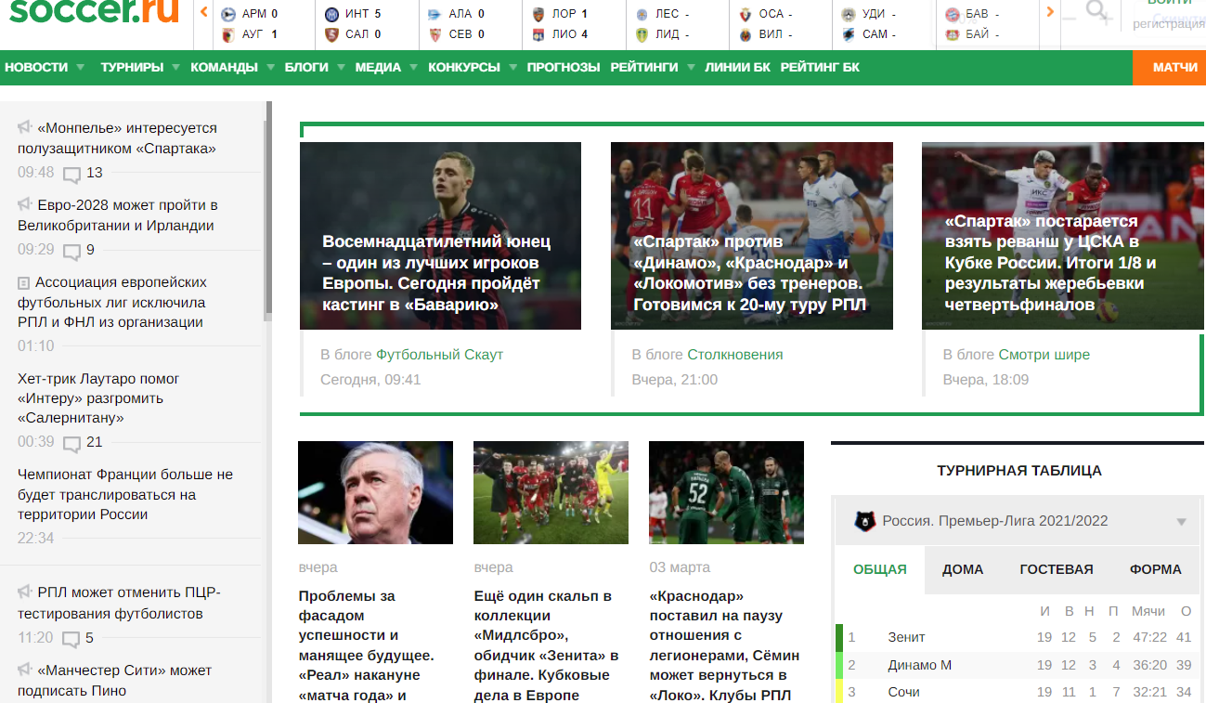The width and height of the screenshot is (1206, 703).
Task: Select the Дома standings tab
Action: [x=962, y=569]
